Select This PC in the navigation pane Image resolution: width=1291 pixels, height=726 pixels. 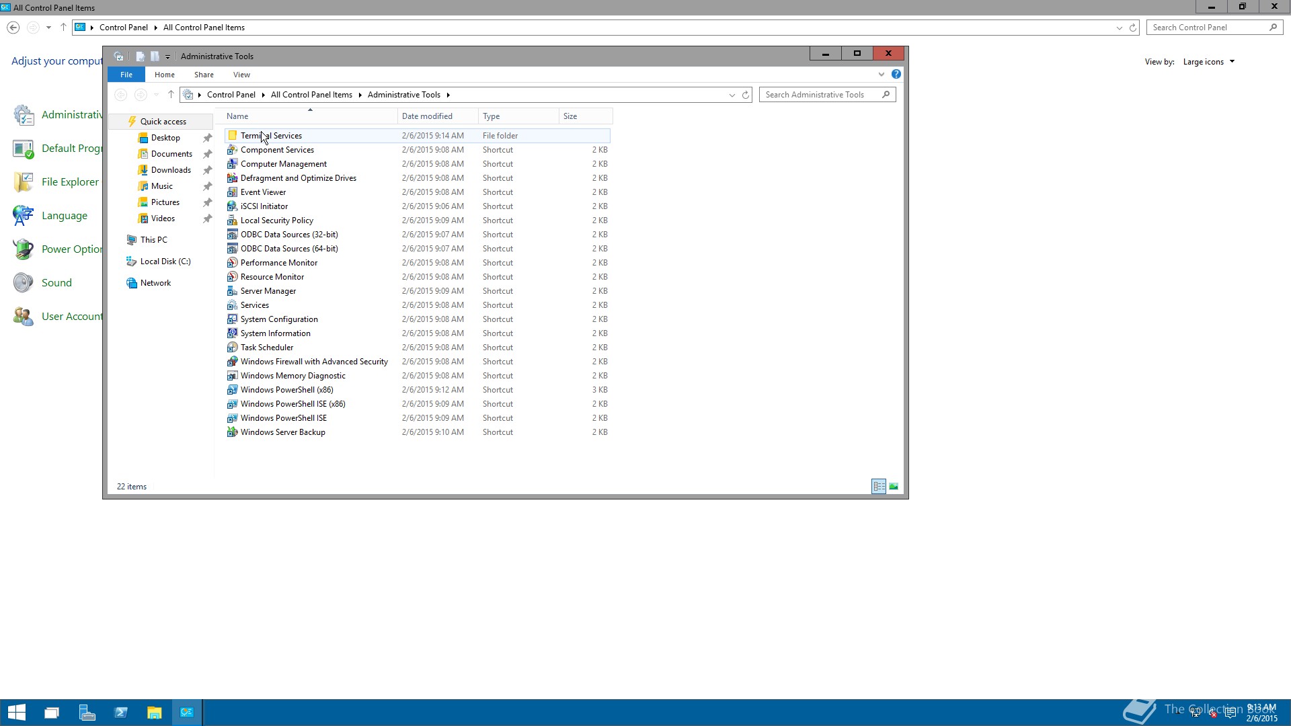tap(154, 240)
